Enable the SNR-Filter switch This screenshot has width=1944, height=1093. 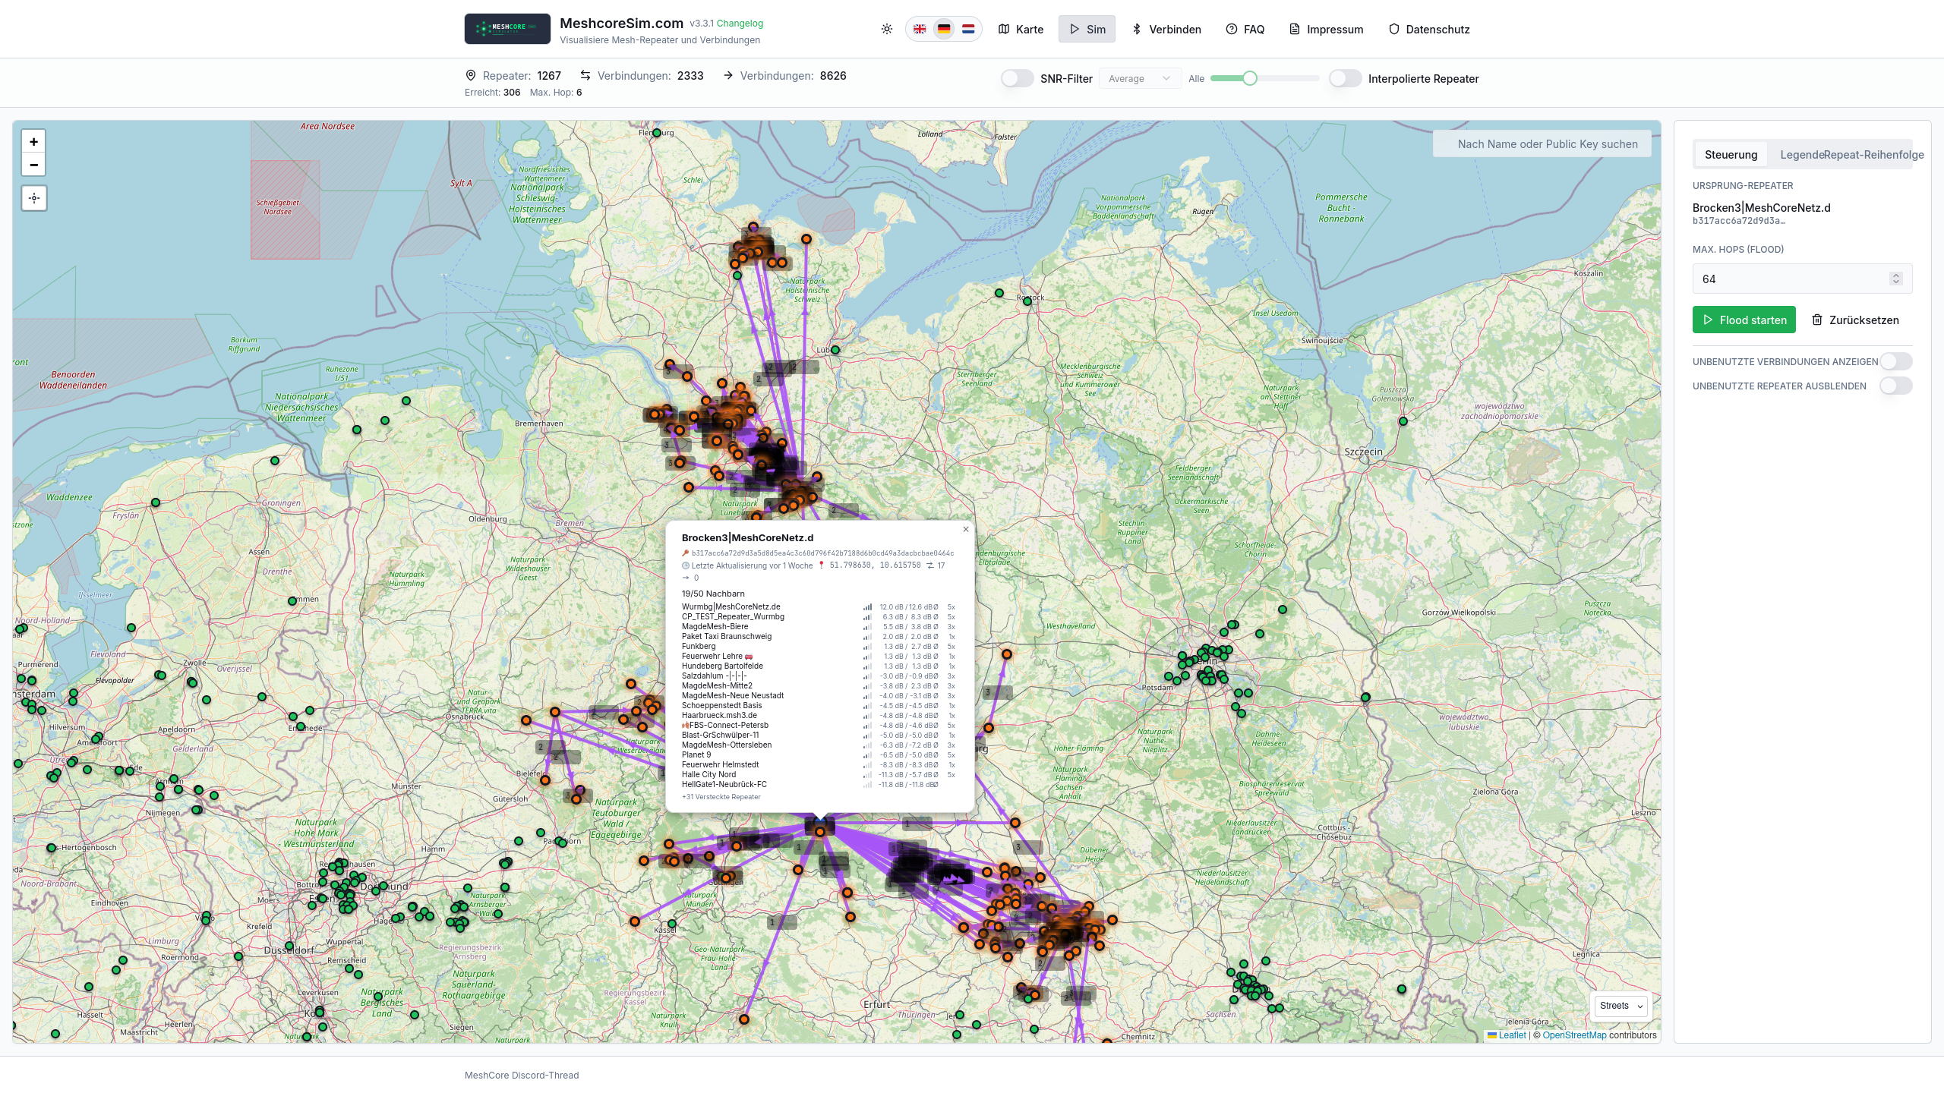click(x=1017, y=78)
